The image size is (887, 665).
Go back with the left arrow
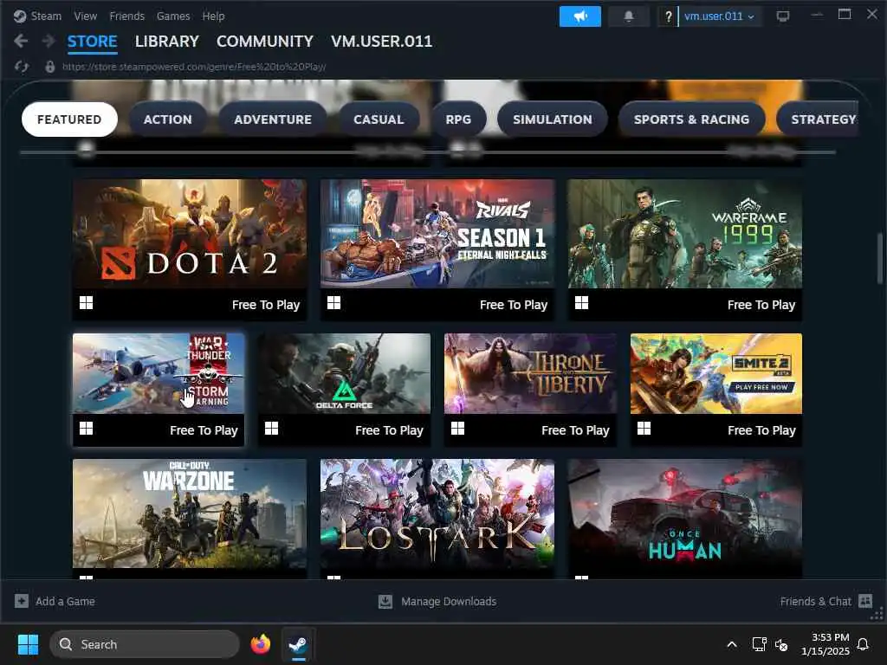21,41
